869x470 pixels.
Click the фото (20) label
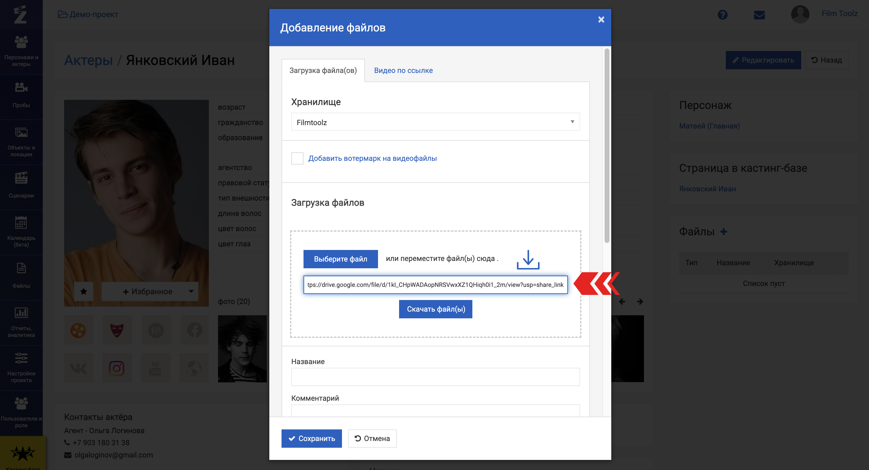pyautogui.click(x=234, y=302)
